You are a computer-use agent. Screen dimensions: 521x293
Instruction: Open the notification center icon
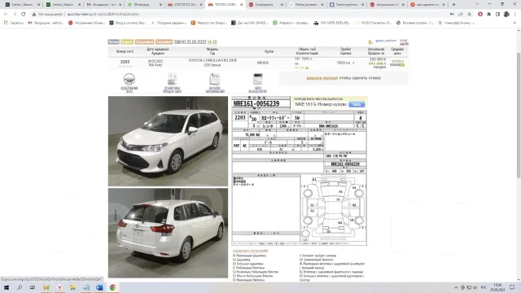point(512,287)
